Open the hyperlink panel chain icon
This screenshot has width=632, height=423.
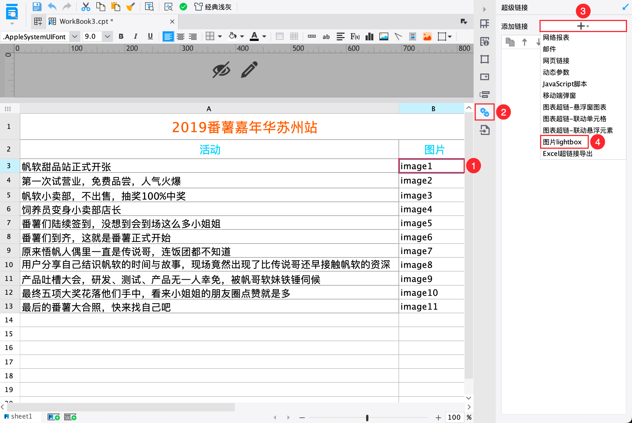484,112
